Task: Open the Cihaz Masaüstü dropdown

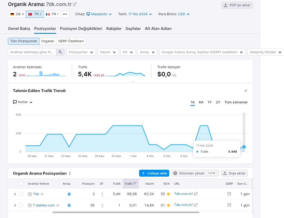Action: tap(99, 14)
